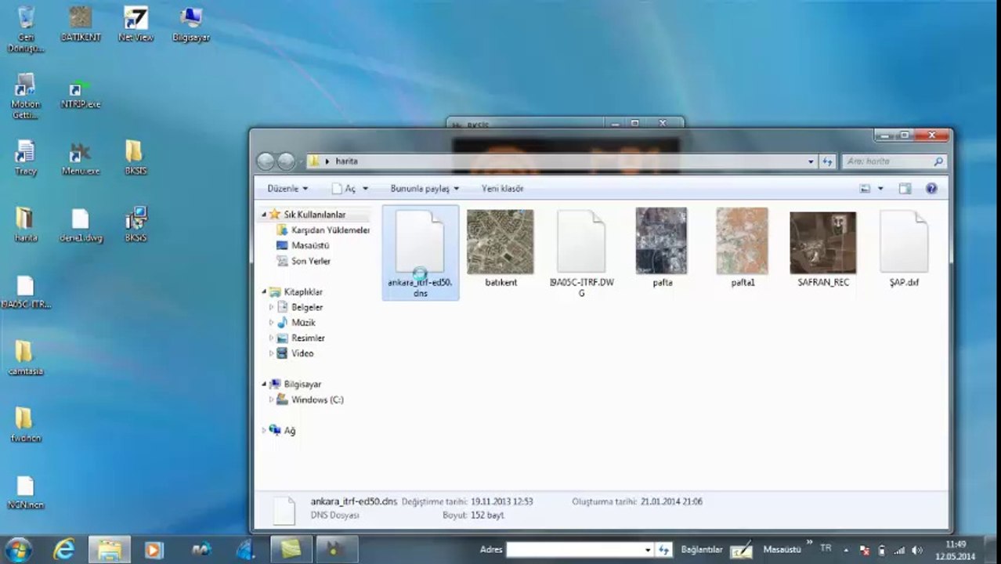Viewport: 1001px width, 564px height.
Task: Select the ankara_itrf-ed50.dns file
Action: [x=420, y=253]
